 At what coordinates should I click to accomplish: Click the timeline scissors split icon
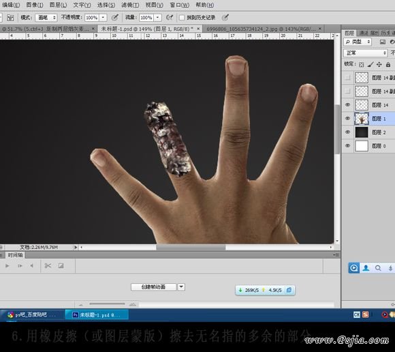tap(48, 265)
